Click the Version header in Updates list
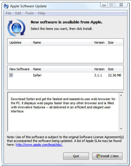Image resolution: width=131 pixels, height=166 pixels. tap(99, 42)
